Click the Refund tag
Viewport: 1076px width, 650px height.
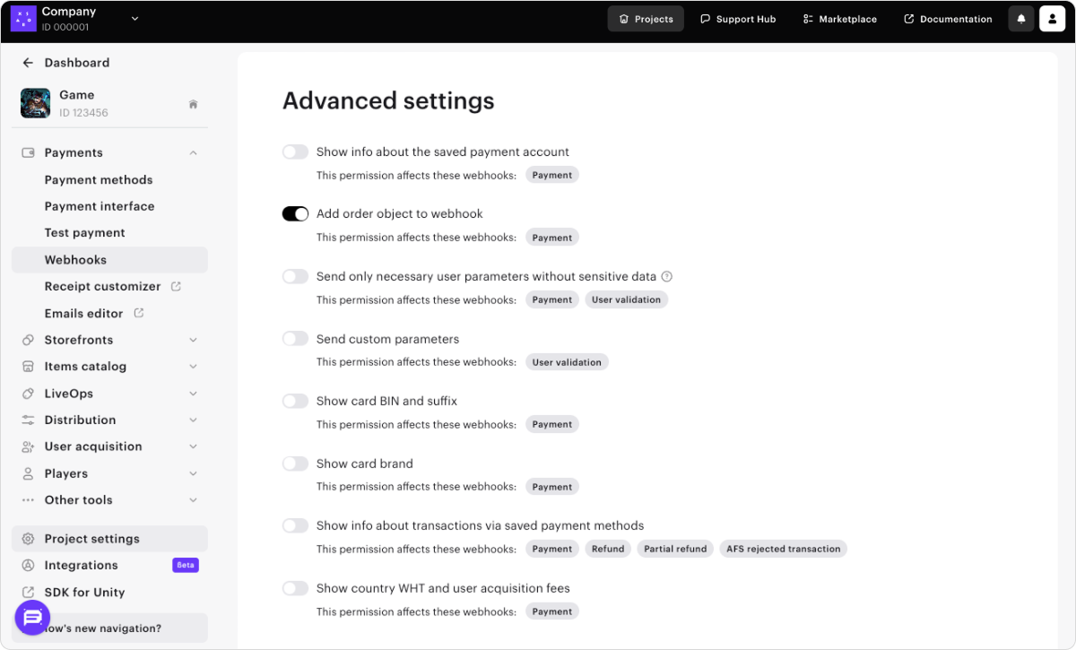pos(608,549)
